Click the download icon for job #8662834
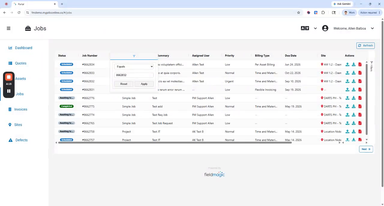The height and width of the screenshot is (206, 384). (x=354, y=64)
